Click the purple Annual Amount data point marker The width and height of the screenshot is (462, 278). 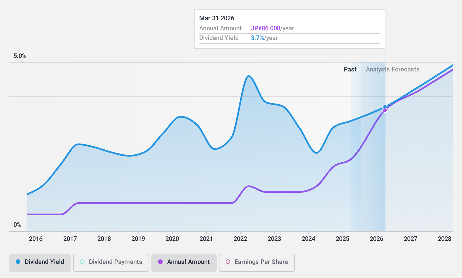pos(385,110)
